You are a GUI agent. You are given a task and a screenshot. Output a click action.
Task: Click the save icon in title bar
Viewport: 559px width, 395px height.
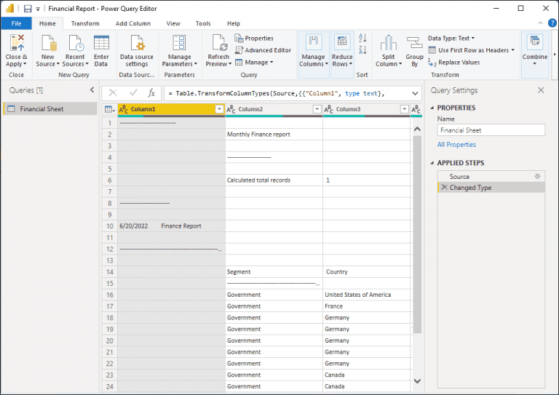pyautogui.click(x=28, y=9)
